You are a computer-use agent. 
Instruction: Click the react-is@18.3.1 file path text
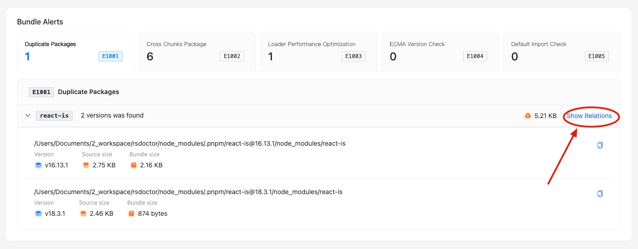pos(188,192)
